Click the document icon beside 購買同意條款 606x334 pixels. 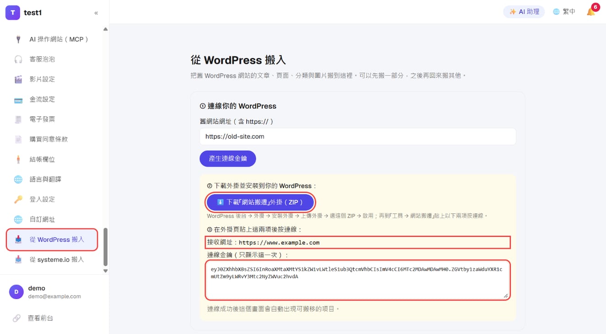coord(18,139)
